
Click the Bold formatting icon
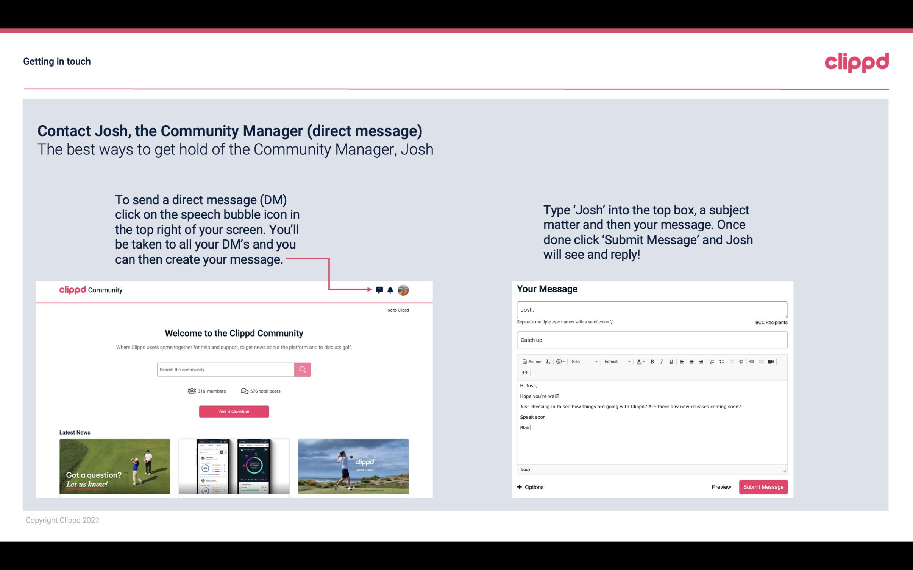pyautogui.click(x=652, y=361)
